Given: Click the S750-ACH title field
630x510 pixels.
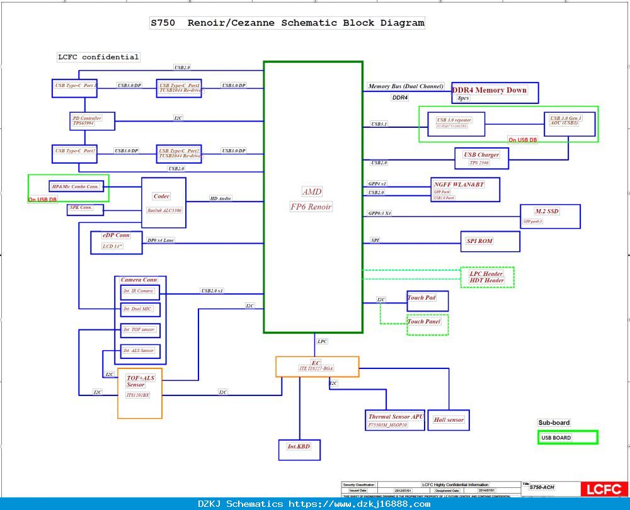Looking at the screenshot, I should 542,487.
